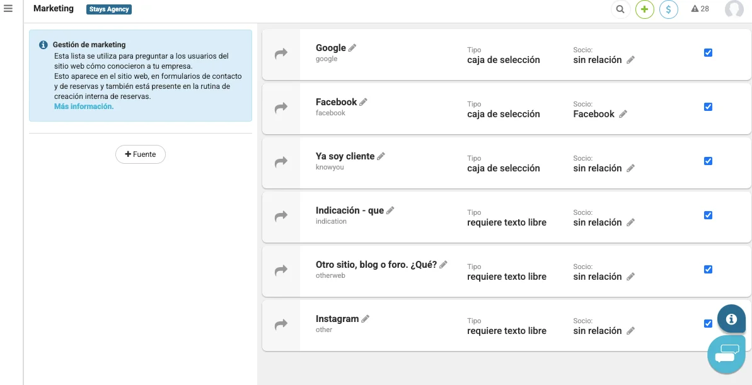The image size is (752, 385).
Task: Open the chat support bubble
Action: click(726, 354)
